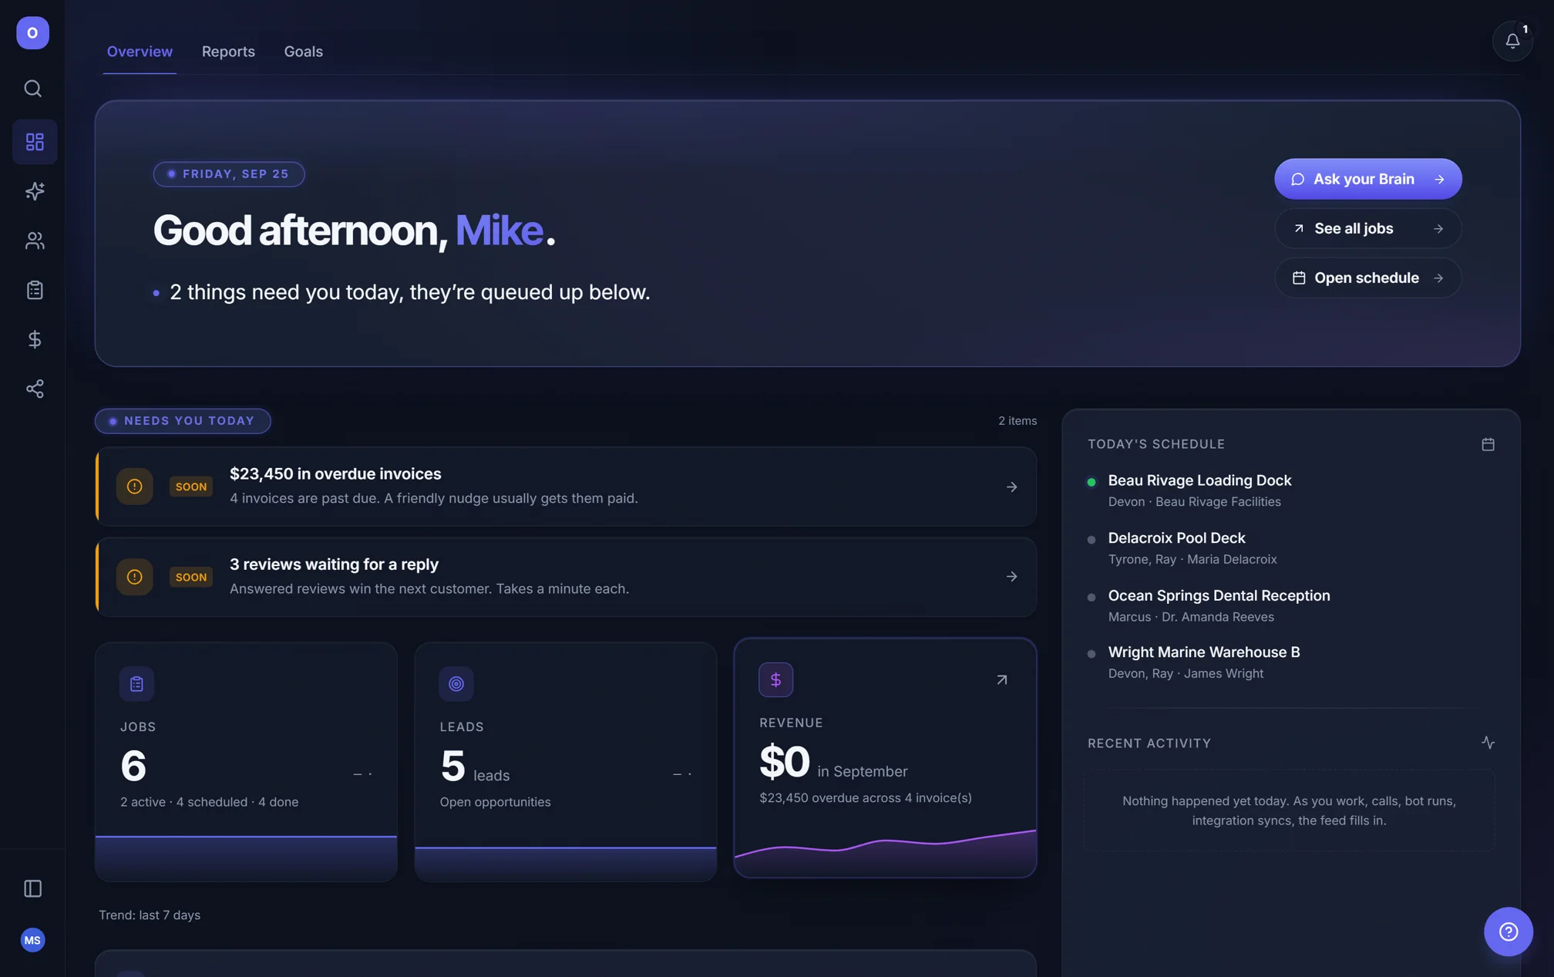This screenshot has height=977, width=1554.
Task: Click the Leads card target icon
Action: coord(456,684)
